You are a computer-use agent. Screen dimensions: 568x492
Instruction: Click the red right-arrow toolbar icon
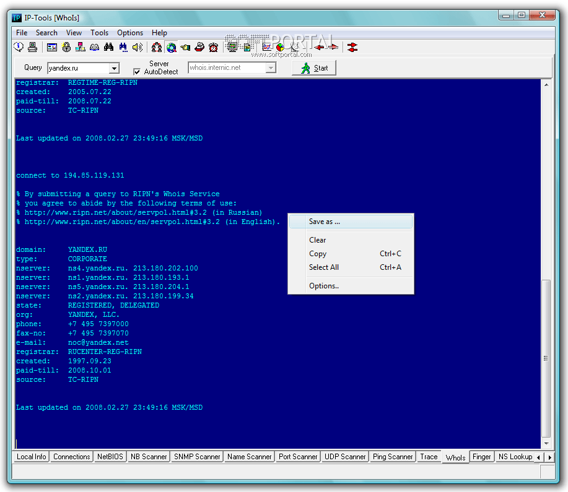[x=333, y=47]
